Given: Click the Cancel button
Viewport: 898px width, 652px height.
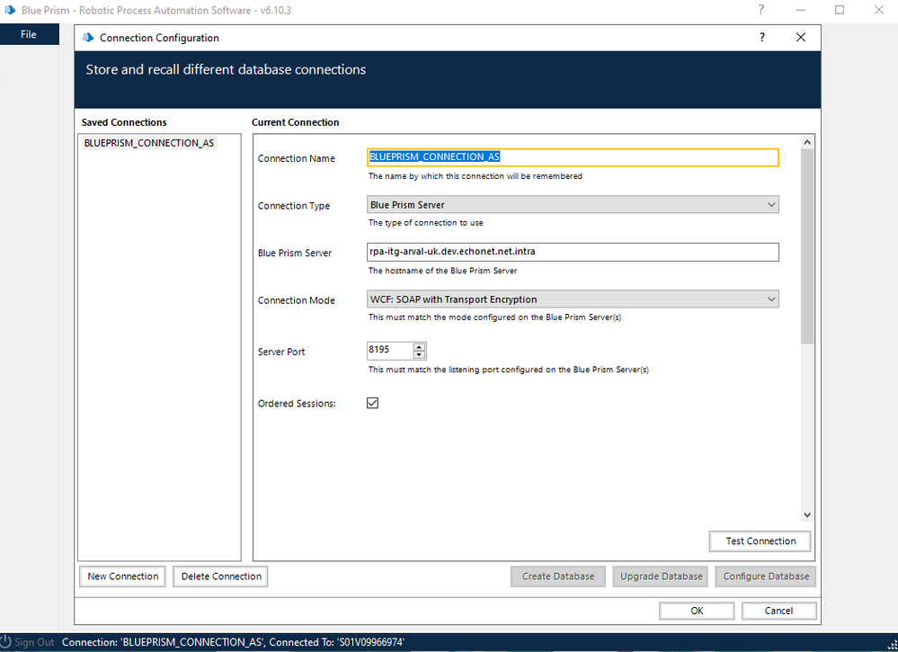Looking at the screenshot, I should (x=778, y=611).
